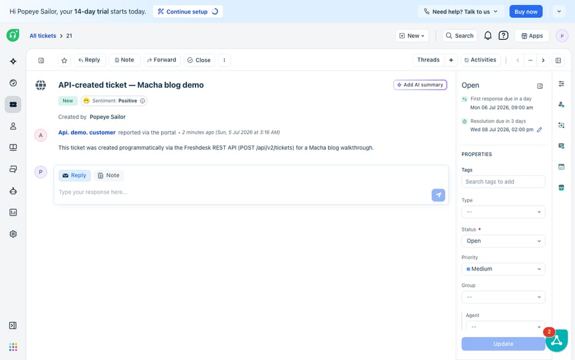Click the Type your response here field

(x=242, y=192)
